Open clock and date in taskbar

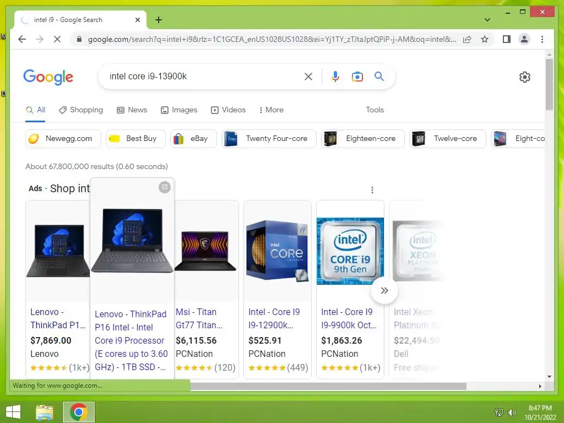[x=540, y=412]
